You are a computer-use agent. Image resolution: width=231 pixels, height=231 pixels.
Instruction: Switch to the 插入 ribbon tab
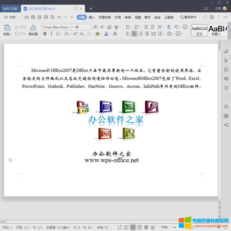click(92, 17)
